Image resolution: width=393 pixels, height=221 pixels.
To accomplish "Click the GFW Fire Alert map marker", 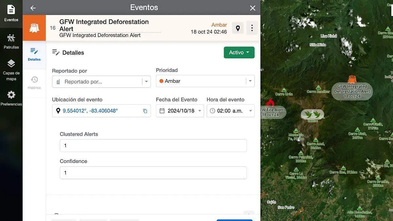I will (x=270, y=103).
